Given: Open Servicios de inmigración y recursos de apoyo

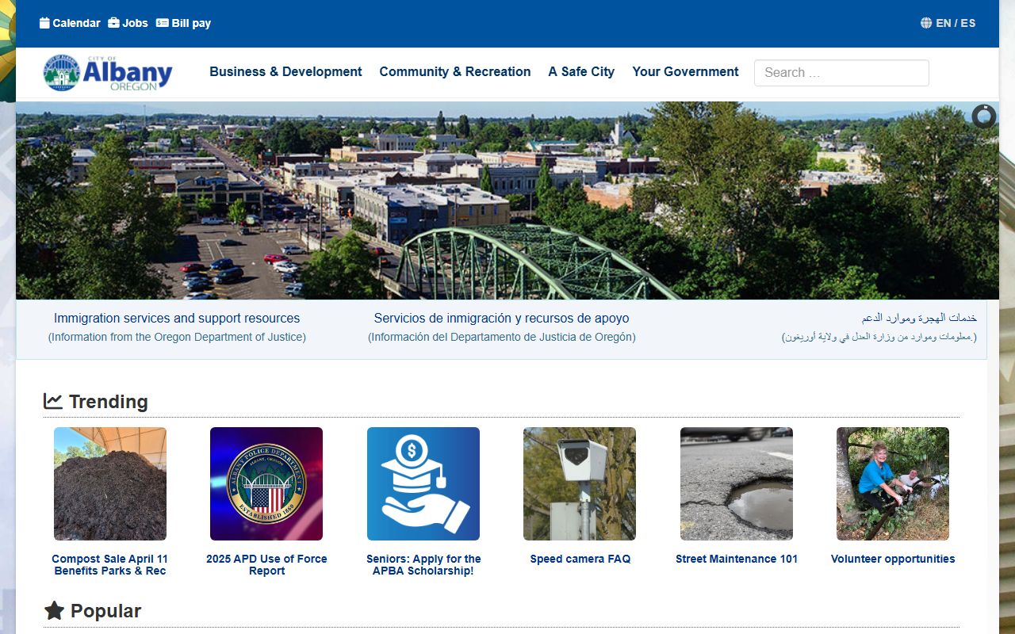Looking at the screenshot, I should [501, 318].
